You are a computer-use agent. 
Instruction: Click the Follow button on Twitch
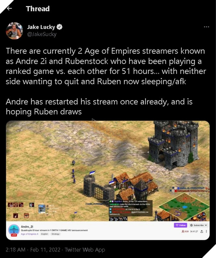181,225
